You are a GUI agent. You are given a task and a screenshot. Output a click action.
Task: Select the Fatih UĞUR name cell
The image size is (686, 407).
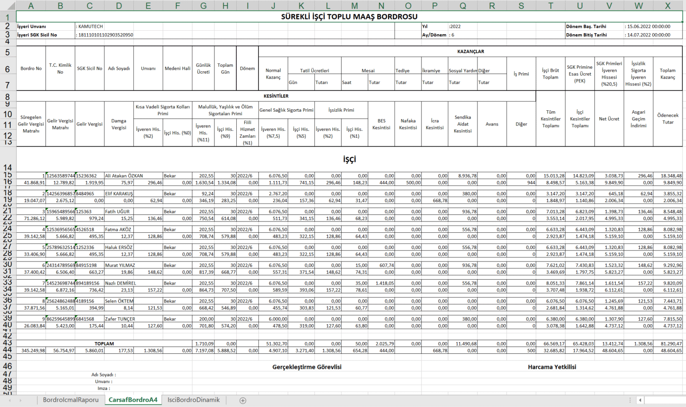119,212
